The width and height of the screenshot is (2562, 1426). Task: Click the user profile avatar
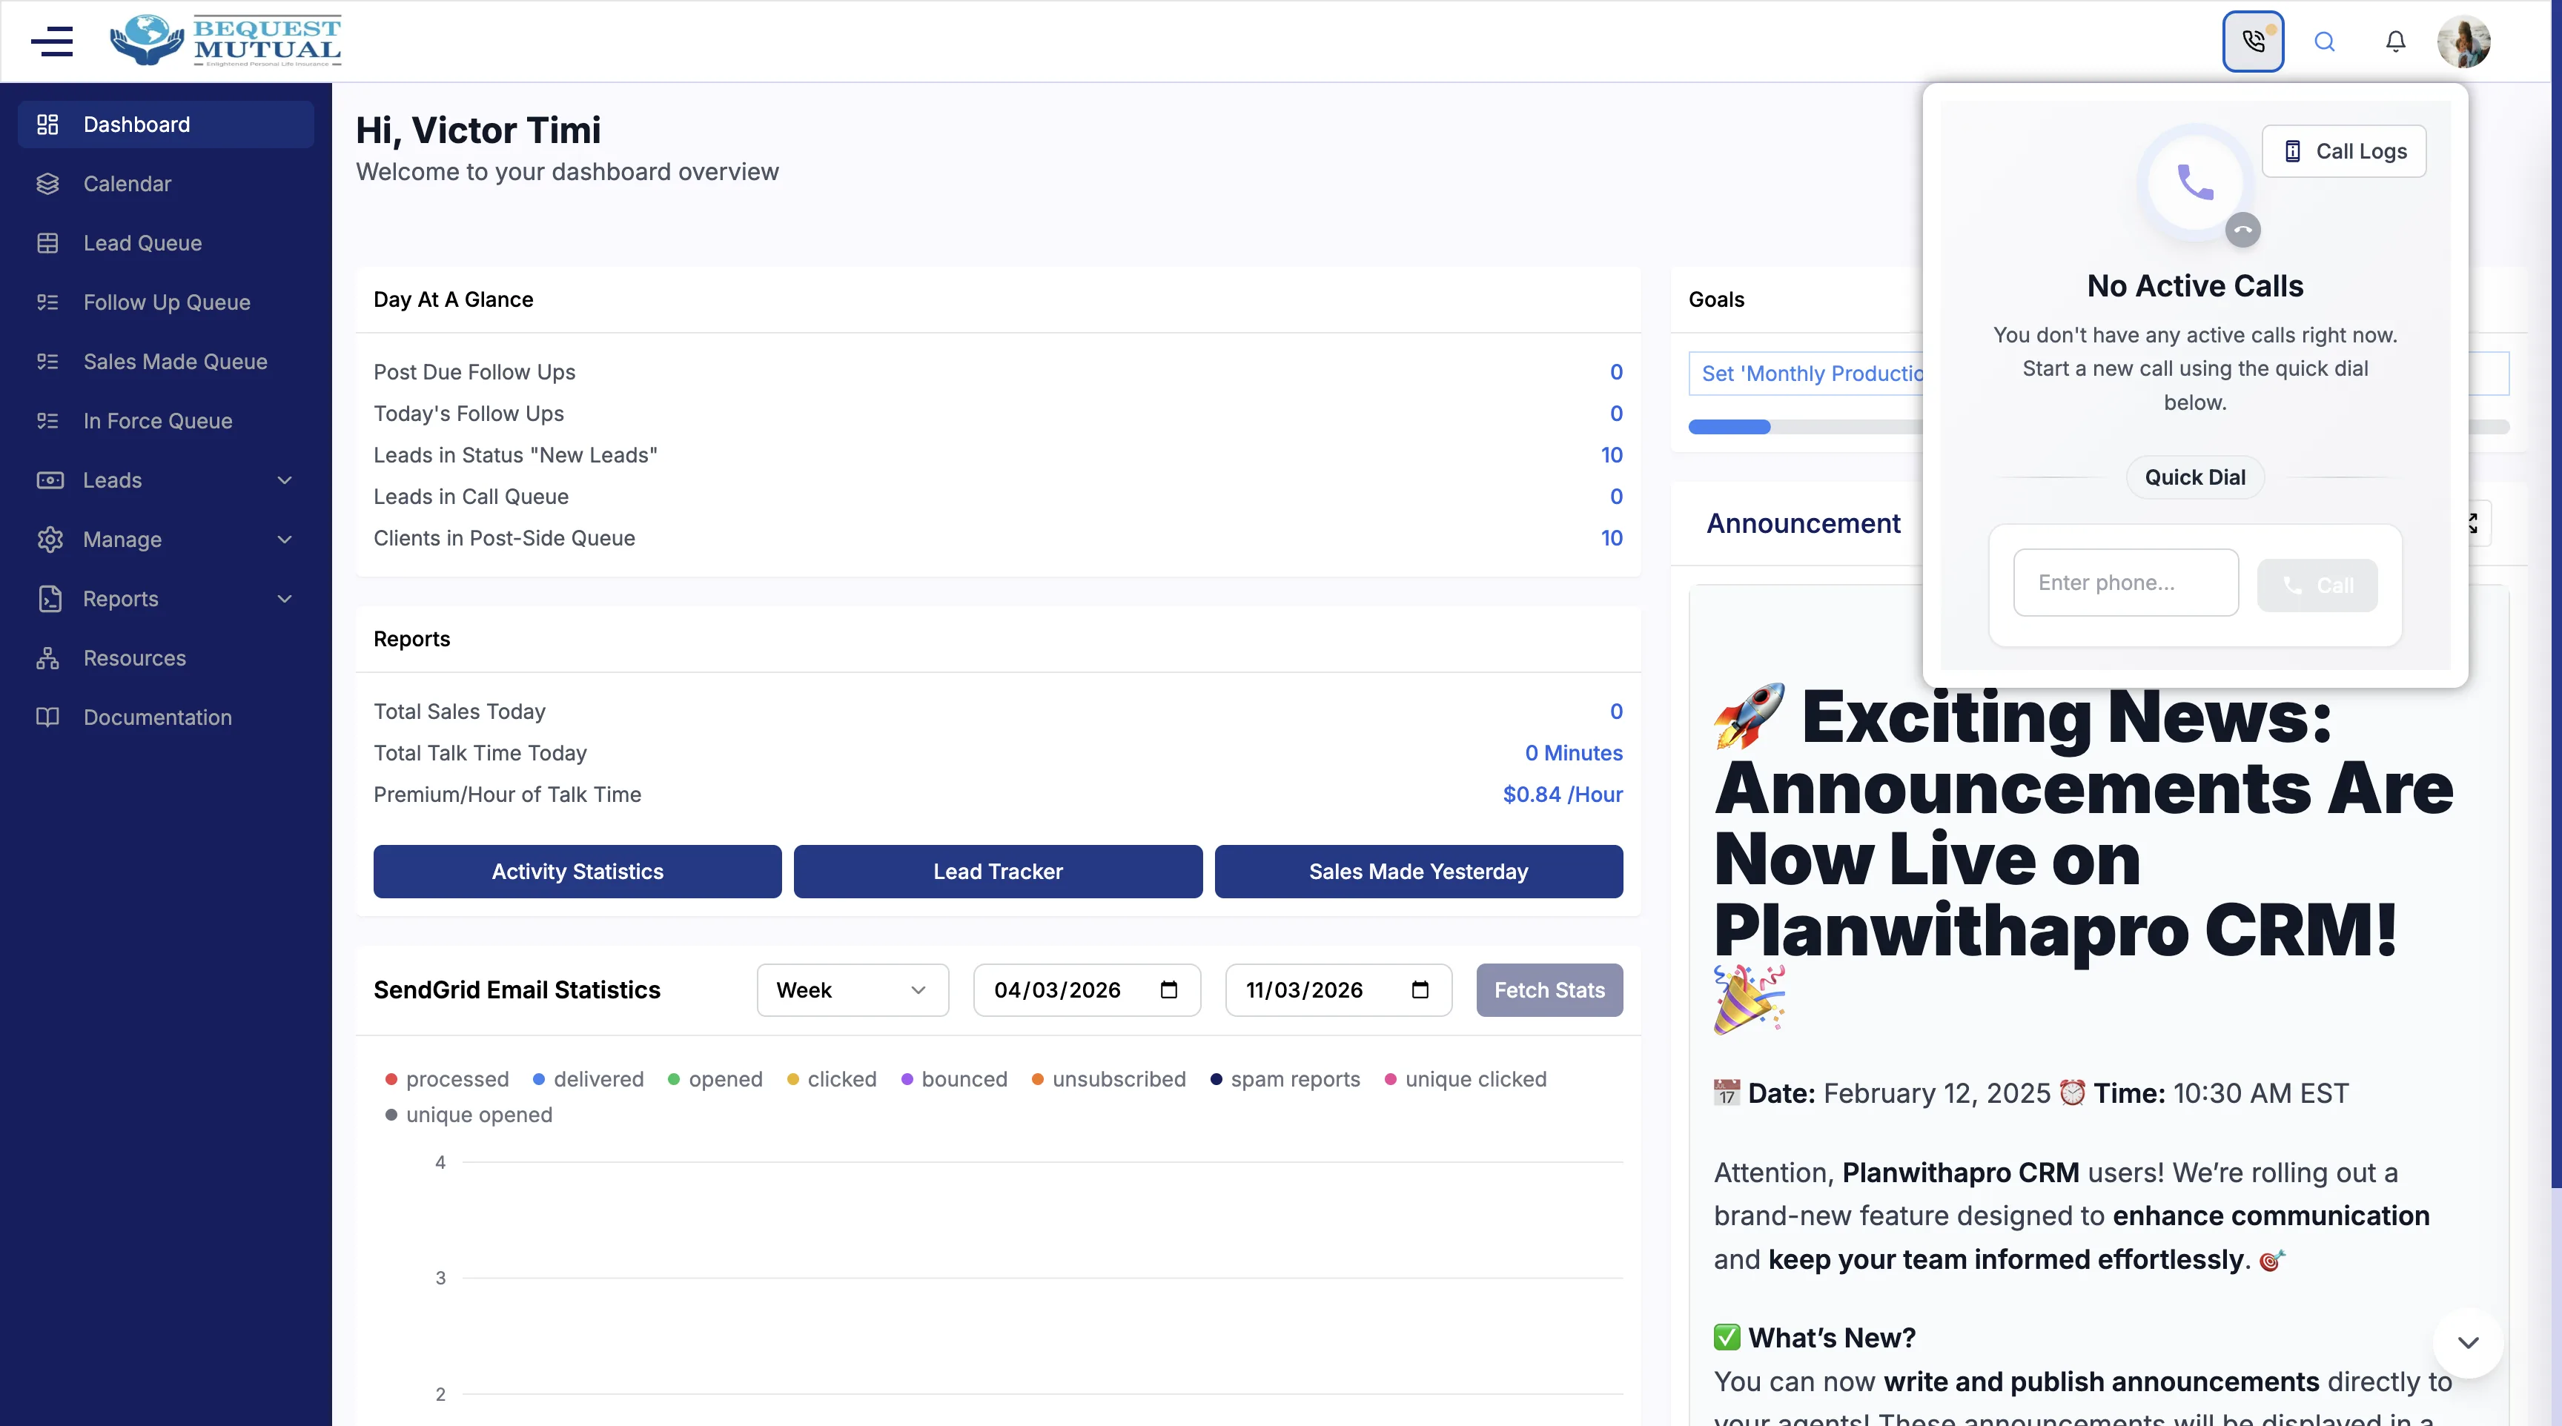pos(2463,41)
